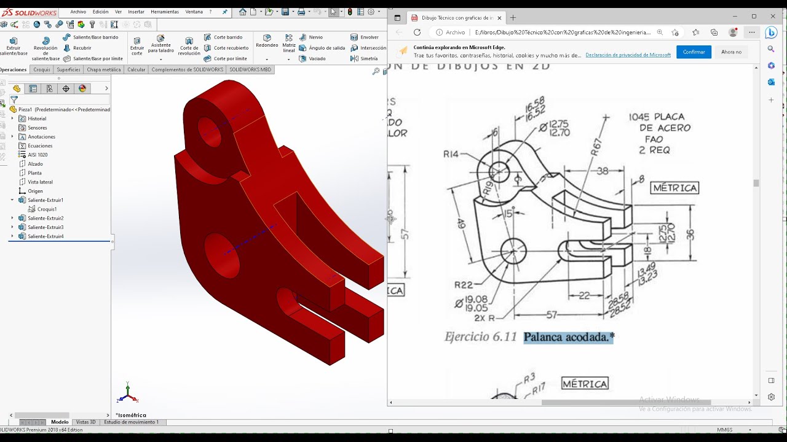Choose Nervio rib tool
787x442 pixels.
(x=311, y=37)
